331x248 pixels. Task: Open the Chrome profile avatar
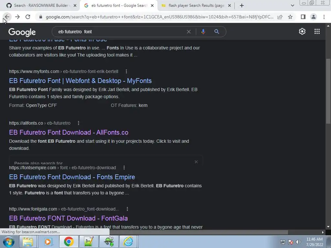pos(314,17)
